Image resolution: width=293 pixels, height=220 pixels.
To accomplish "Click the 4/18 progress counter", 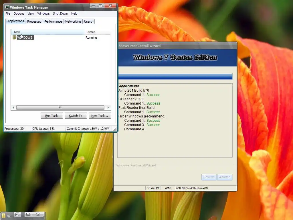I will coord(168,188).
